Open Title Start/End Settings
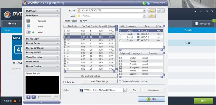 [91, 76]
